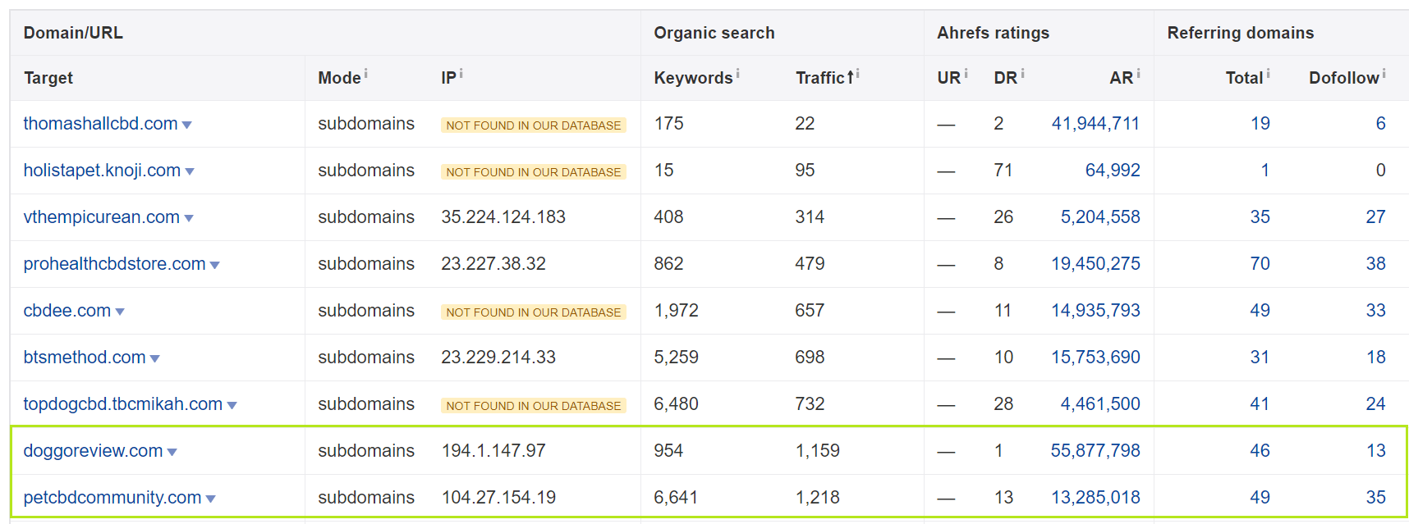
Task: Open AR value 41,944,711 link
Action: 1095,124
